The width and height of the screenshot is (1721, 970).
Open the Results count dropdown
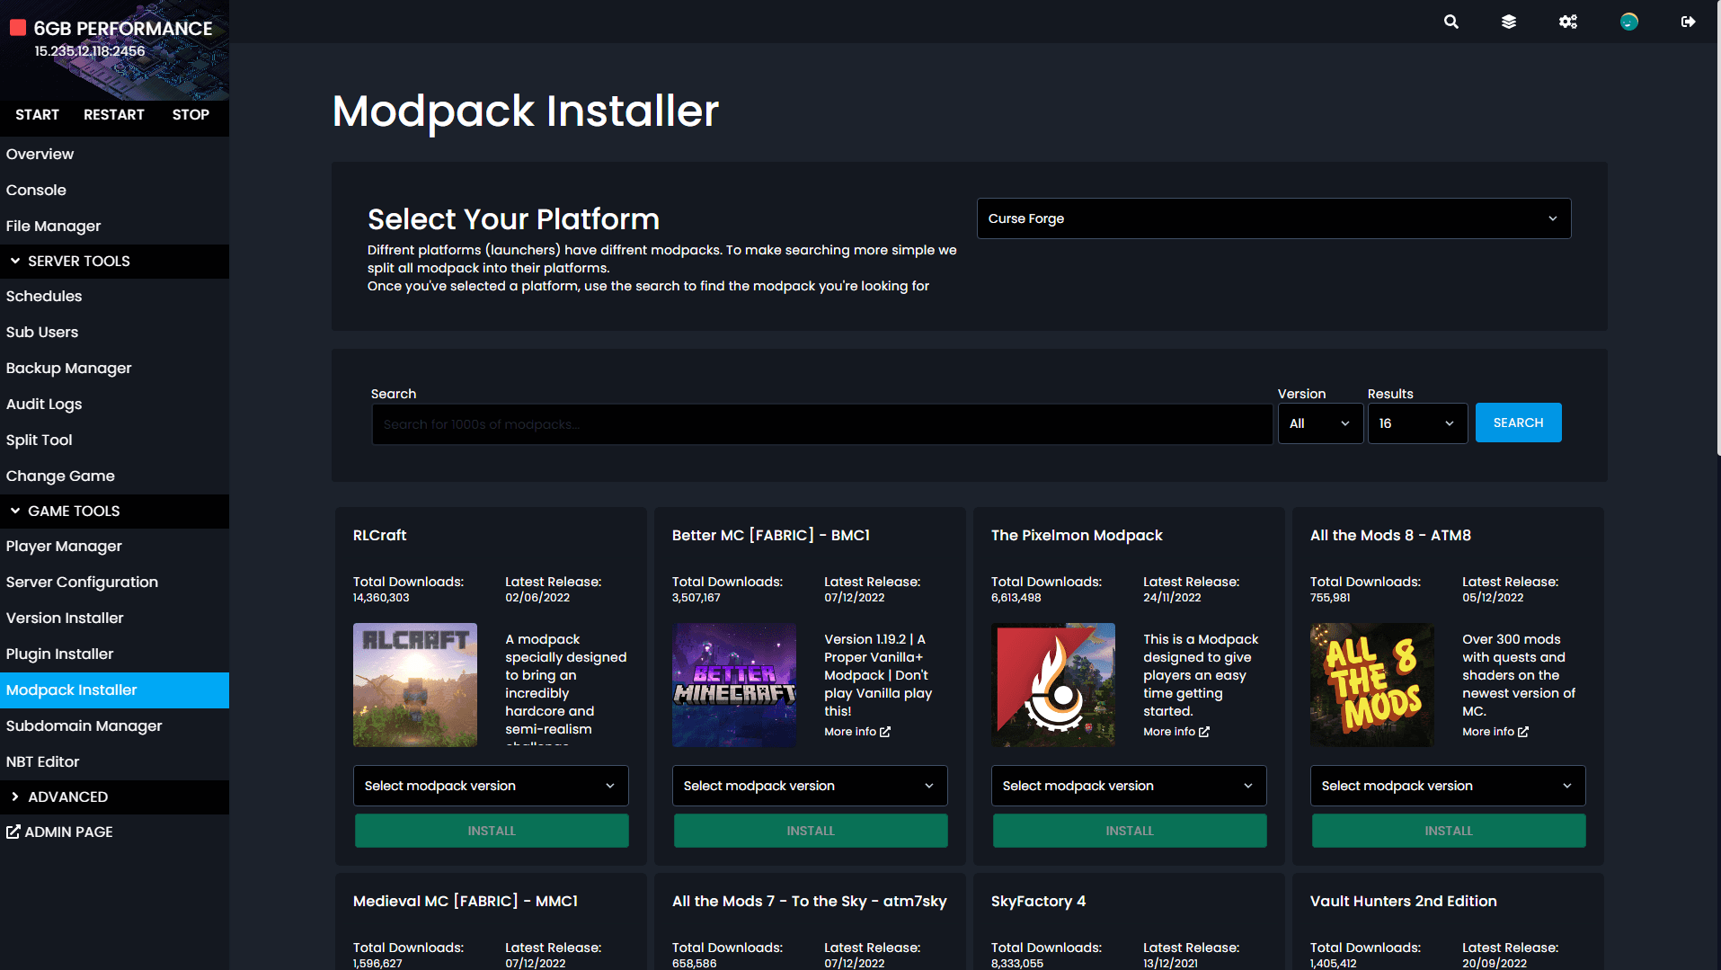pyautogui.click(x=1417, y=423)
